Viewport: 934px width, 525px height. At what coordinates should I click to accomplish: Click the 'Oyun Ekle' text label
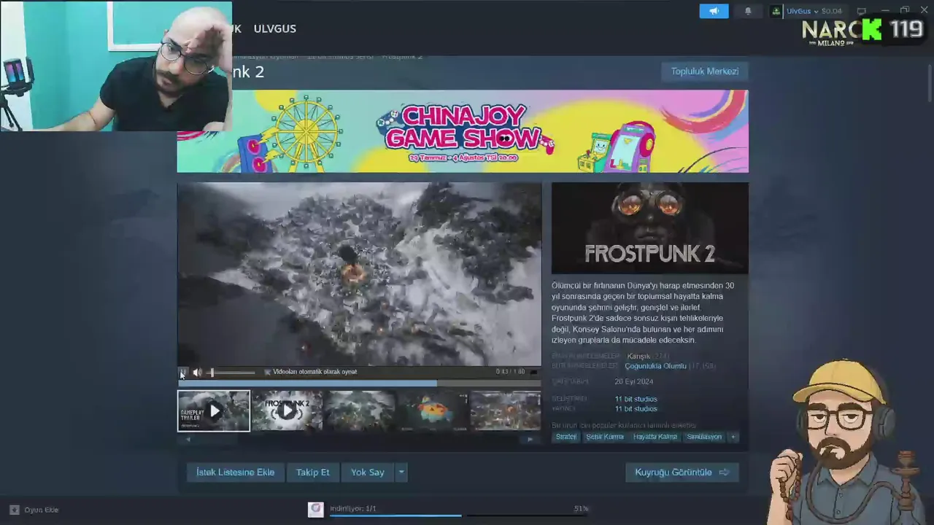point(42,510)
